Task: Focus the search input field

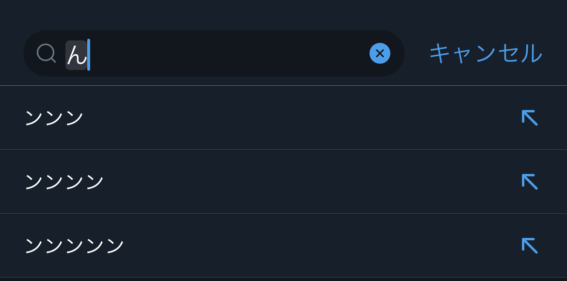Action: coord(218,53)
